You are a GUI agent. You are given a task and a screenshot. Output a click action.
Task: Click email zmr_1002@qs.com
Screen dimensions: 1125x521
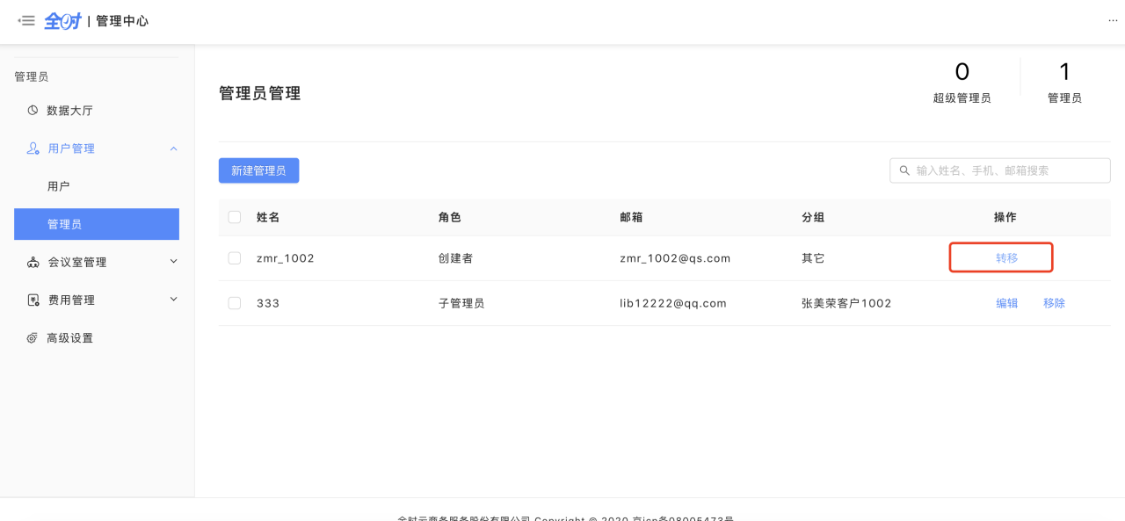[x=675, y=258]
